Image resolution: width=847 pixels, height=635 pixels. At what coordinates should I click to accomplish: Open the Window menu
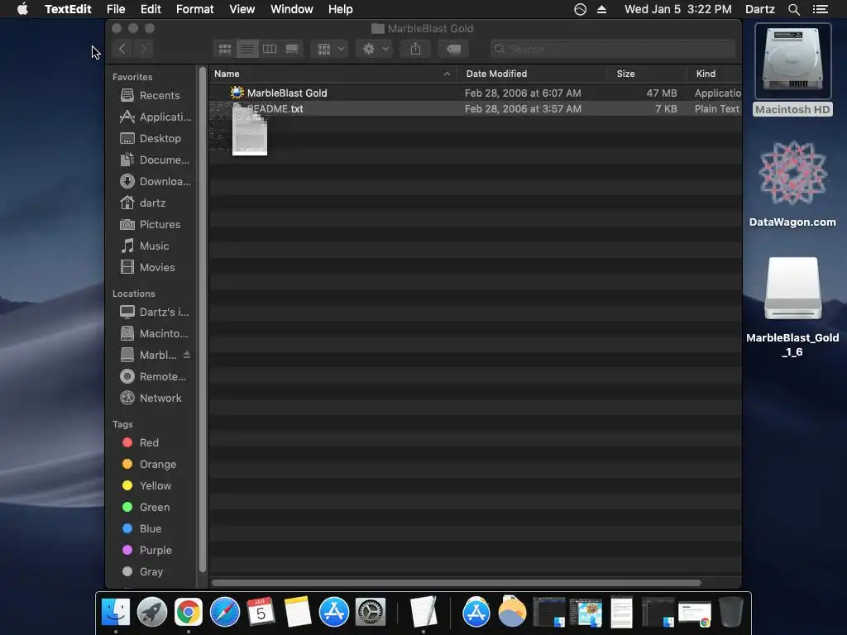coord(292,9)
